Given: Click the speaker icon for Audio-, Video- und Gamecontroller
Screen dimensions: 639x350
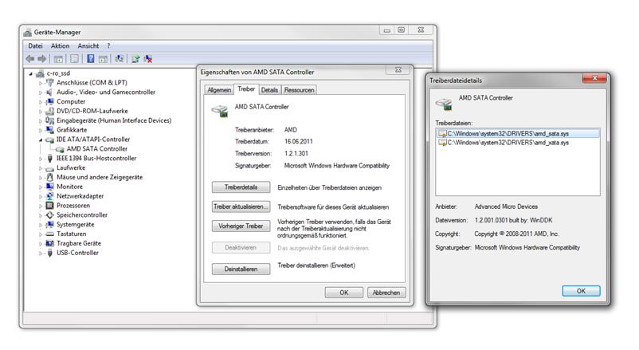Looking at the screenshot, I should [x=49, y=92].
